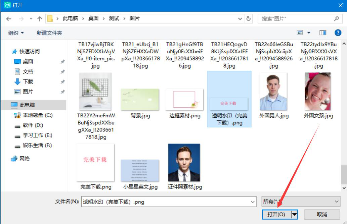347x224 pixels.
Task: Select 边框素材.png thumbnail
Action: [184, 99]
